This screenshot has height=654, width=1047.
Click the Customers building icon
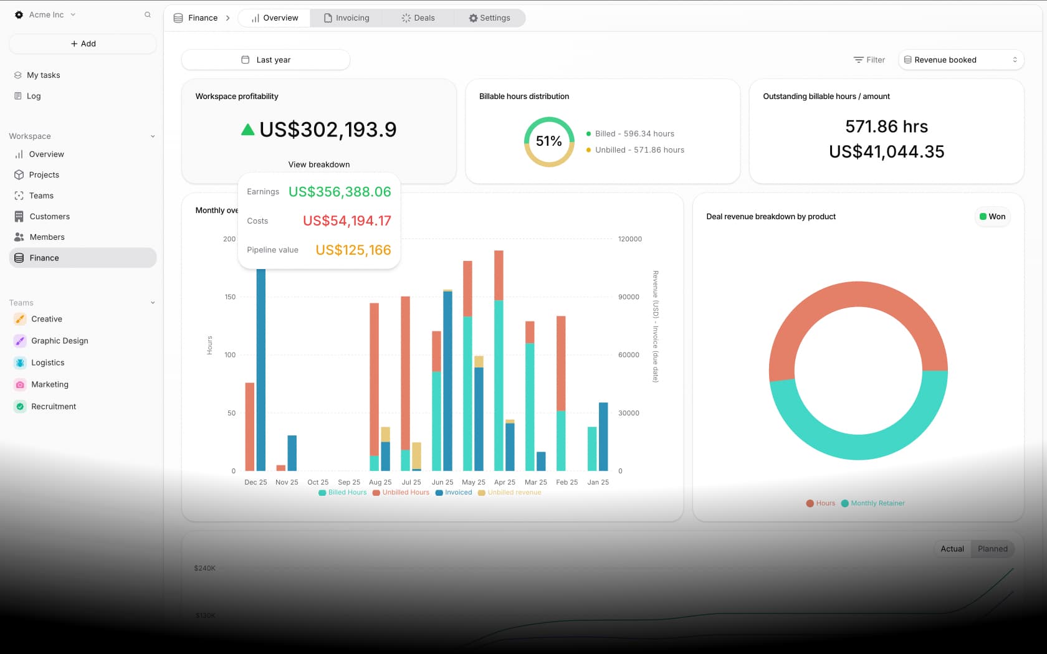[19, 216]
